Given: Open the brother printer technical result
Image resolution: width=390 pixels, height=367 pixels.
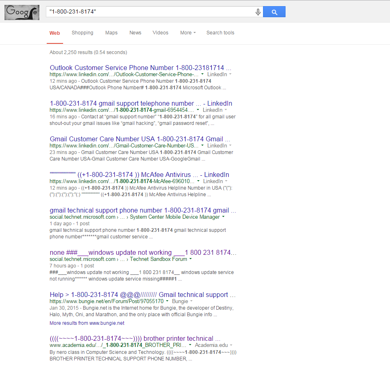Looking at the screenshot, I should 135,338.
